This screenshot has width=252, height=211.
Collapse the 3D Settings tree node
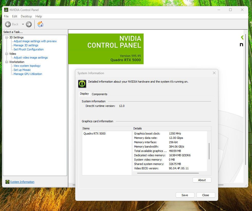point(7,37)
